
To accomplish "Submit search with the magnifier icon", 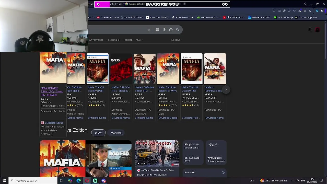I will (x=178, y=30).
